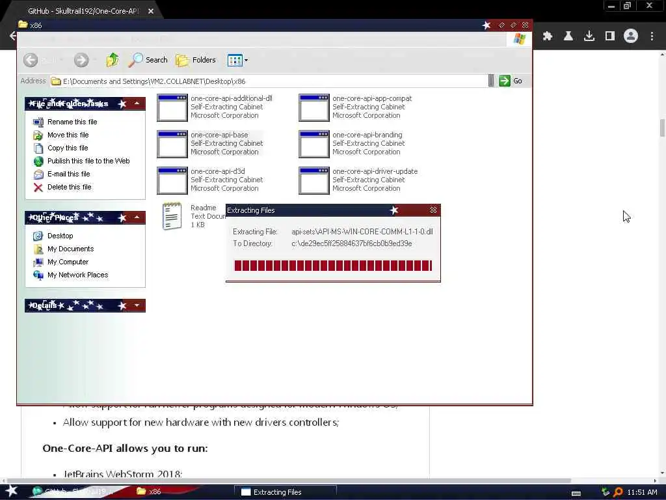The image size is (666, 500).
Task: Open the browser Extensions puzzle icon
Action: (x=548, y=36)
